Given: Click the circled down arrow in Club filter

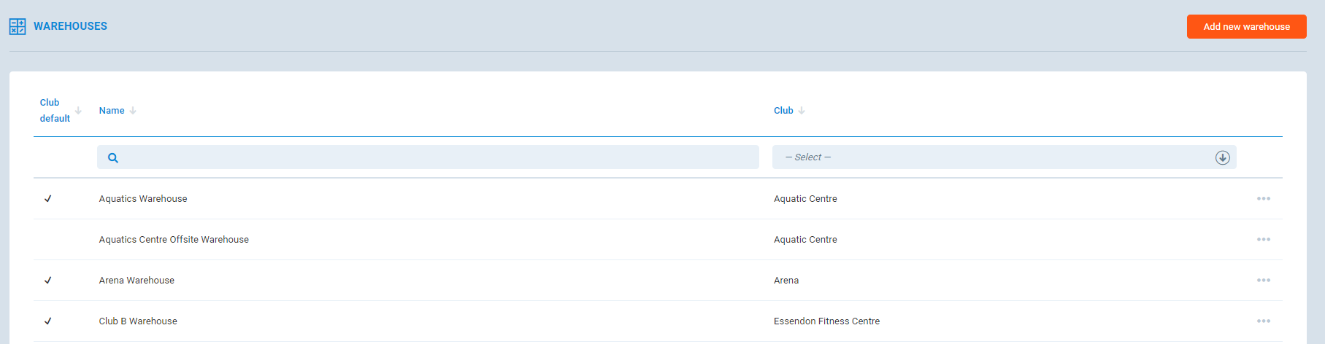Looking at the screenshot, I should (x=1223, y=157).
